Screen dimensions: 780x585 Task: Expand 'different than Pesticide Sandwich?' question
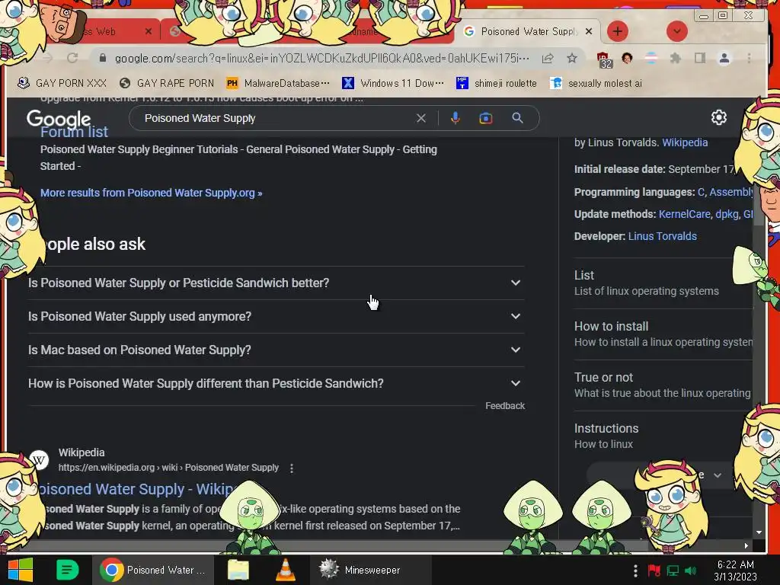(276, 384)
